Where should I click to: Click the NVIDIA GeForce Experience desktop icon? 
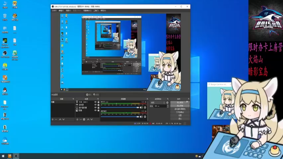(x=5, y=43)
